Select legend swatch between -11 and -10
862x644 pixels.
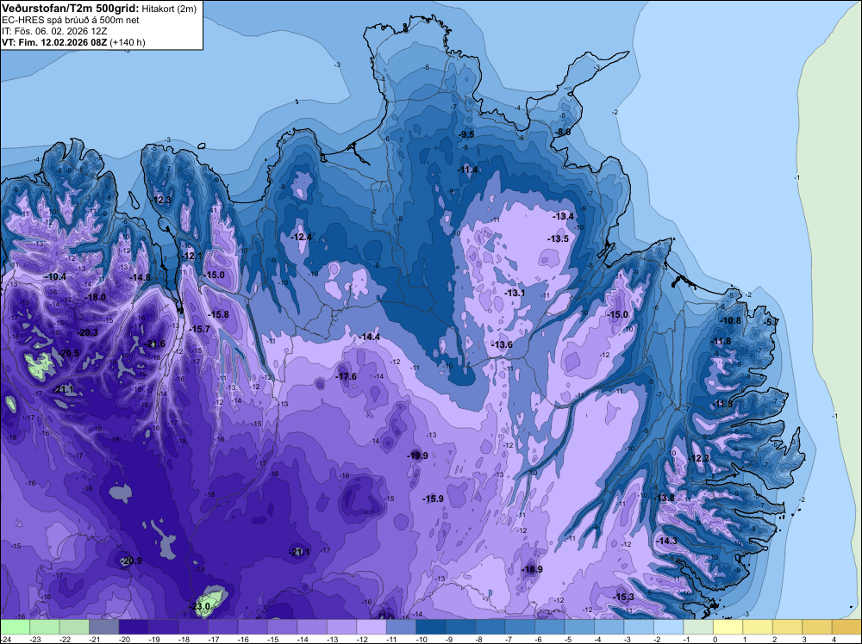tap(402, 627)
